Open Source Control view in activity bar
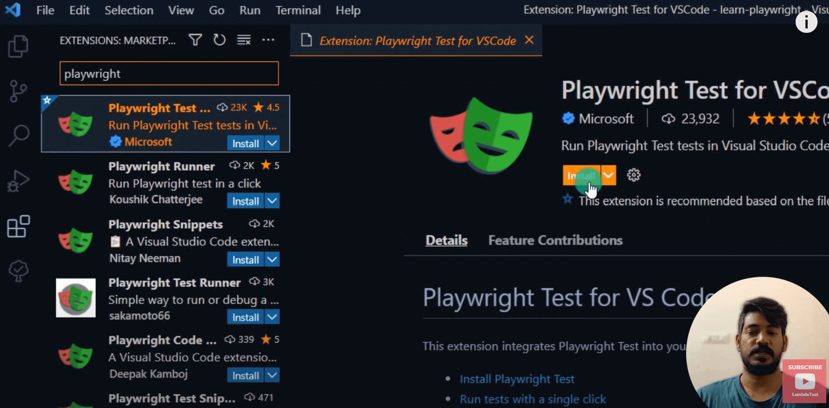Screen dimensions: 829x408 coord(19,91)
